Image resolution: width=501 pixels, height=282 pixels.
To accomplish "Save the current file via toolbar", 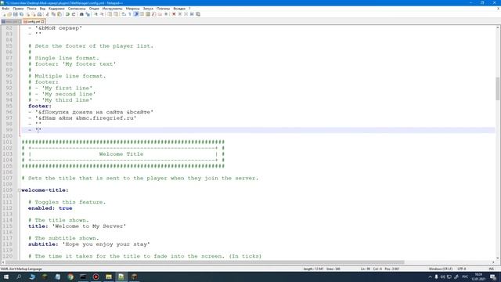I will tap(16, 14).
